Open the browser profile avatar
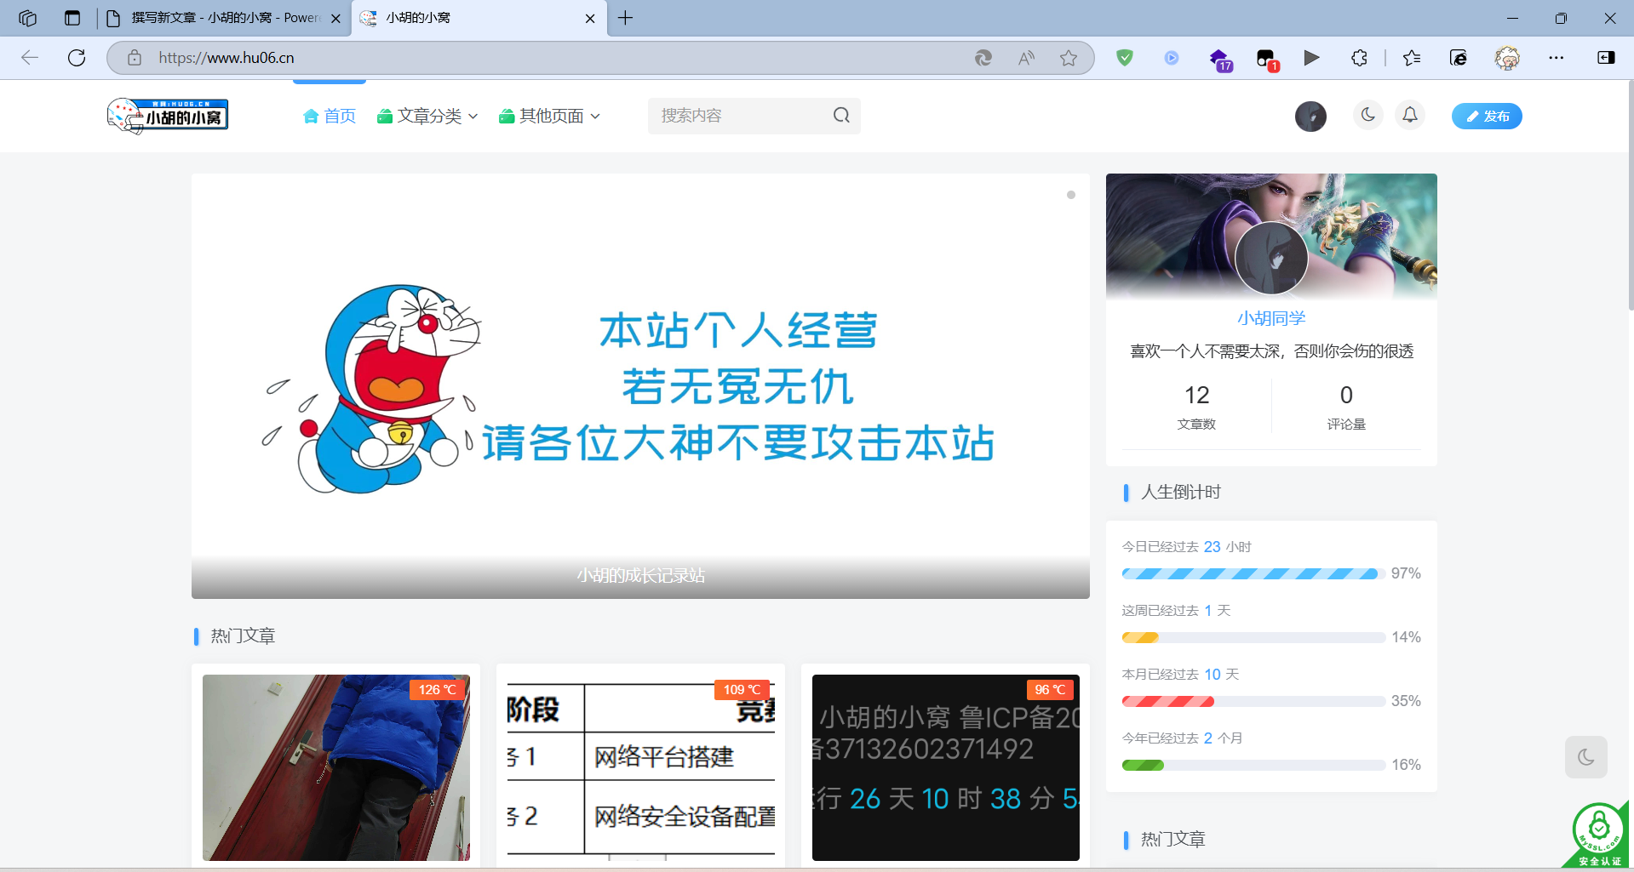The image size is (1634, 872). click(x=1507, y=58)
